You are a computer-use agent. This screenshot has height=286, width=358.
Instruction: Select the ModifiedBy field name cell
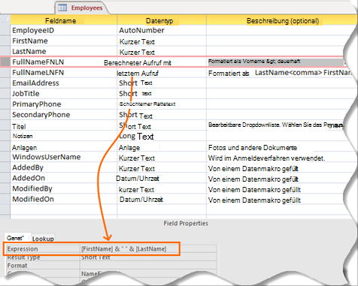point(63,188)
